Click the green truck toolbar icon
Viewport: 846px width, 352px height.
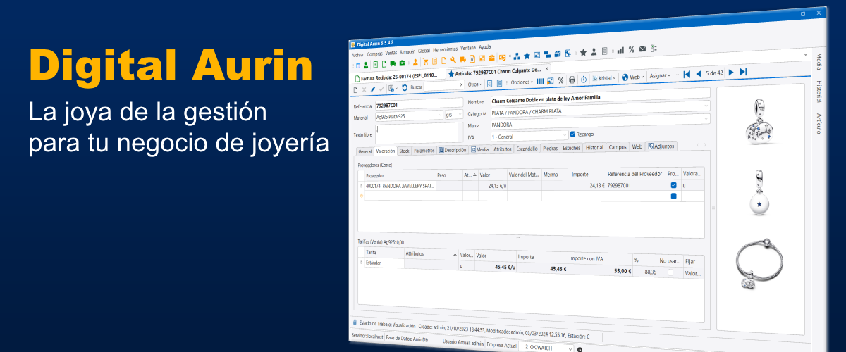393,63
